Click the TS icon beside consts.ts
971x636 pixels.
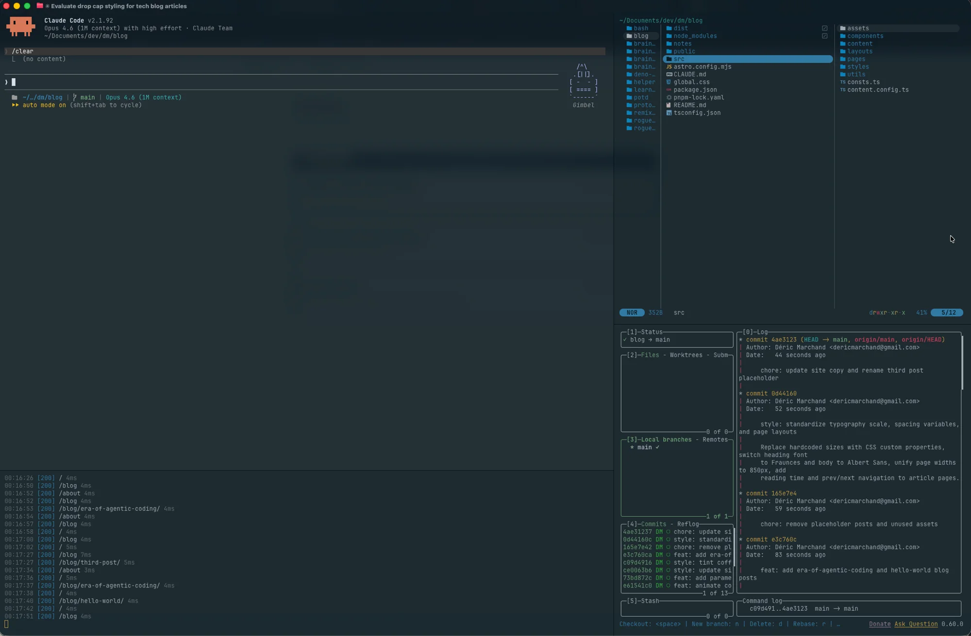(843, 82)
